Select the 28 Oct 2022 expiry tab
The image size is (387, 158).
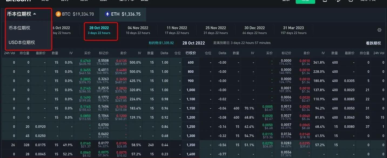[99, 30]
